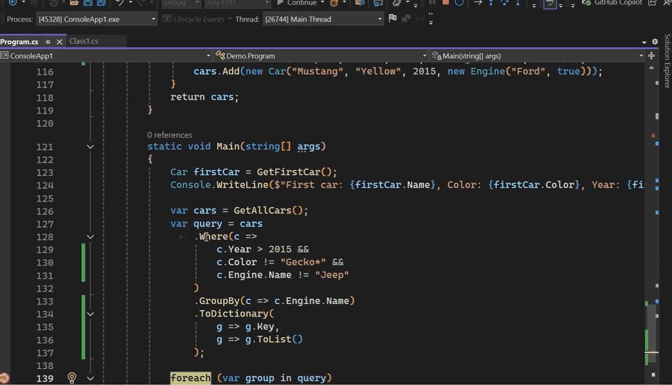
Task: Open GitHub Copilot menu
Action: coord(612,3)
